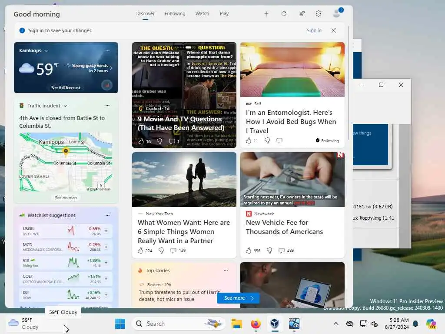Screen dimensions: 445x334
Task: Open widgets settings gear
Action: point(319,13)
